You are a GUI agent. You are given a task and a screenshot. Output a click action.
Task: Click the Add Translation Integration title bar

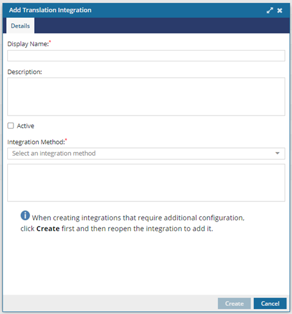point(146,10)
